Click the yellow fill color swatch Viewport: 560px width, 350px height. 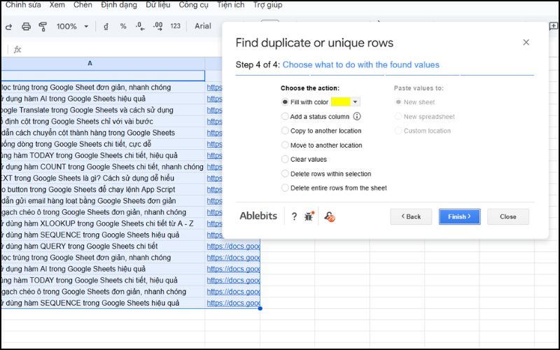coord(340,102)
